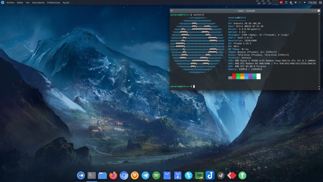This screenshot has width=323, height=182.
Task: Open Spotify in the dock
Action: (156, 175)
